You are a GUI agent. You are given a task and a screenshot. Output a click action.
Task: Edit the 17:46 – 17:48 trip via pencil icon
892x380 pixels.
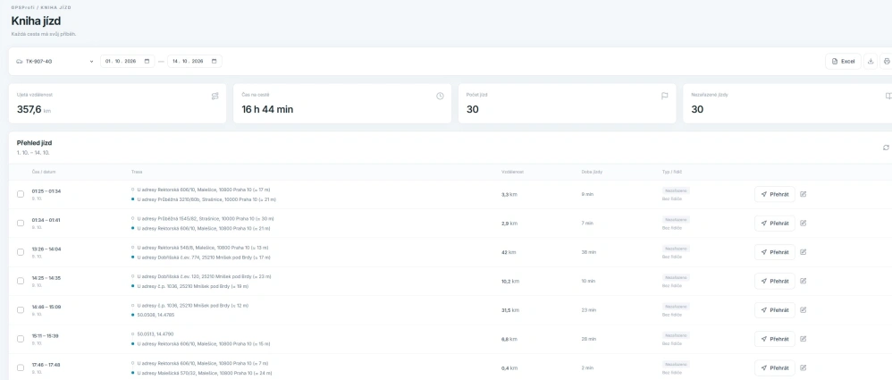pyautogui.click(x=804, y=368)
